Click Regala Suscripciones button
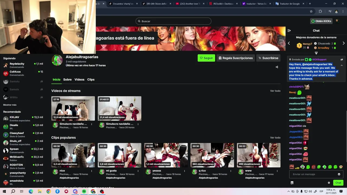The image size is (347, 195). click(x=235, y=58)
